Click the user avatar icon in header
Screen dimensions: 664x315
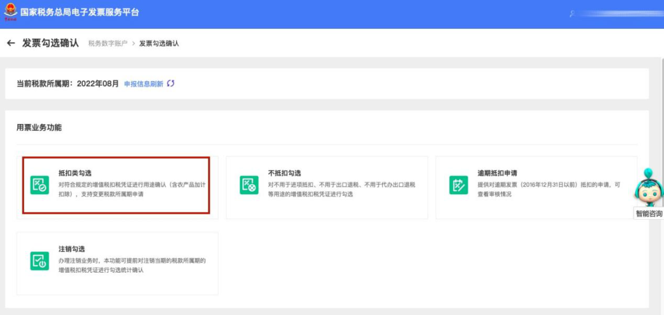pyautogui.click(x=572, y=14)
